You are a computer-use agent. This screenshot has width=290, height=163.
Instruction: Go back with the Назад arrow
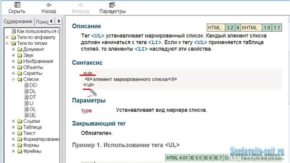(48, 5)
